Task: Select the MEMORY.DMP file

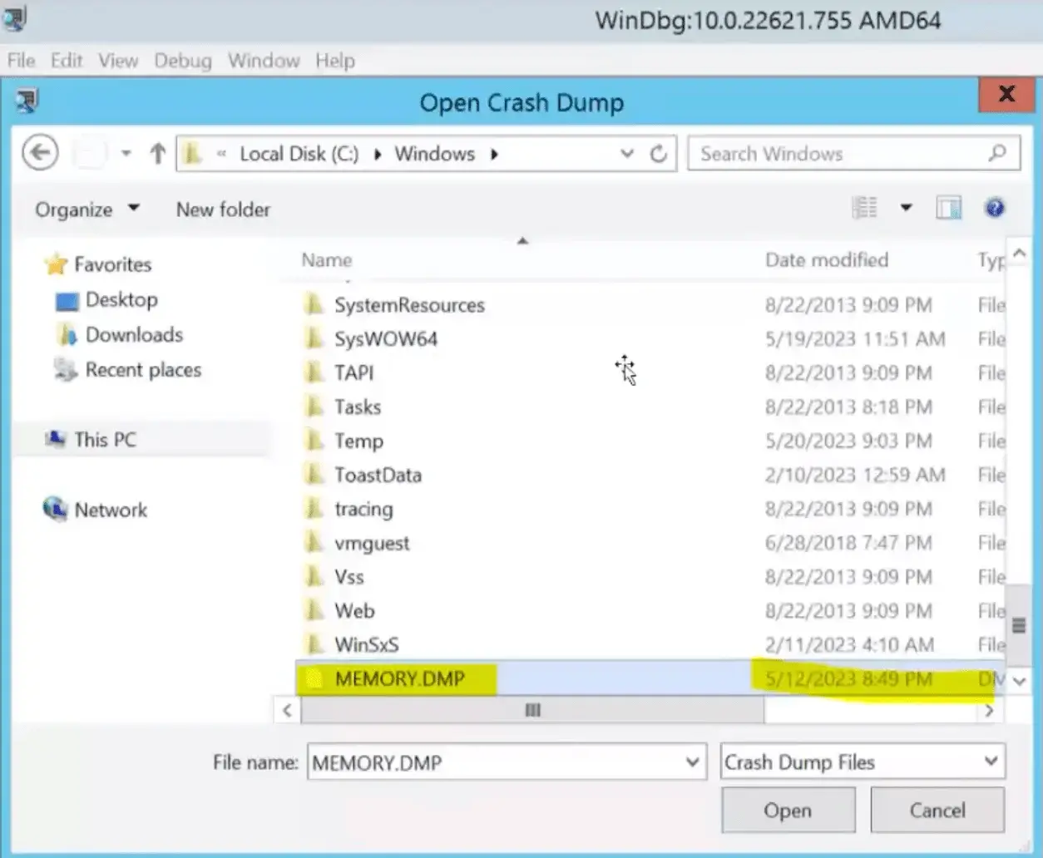Action: pyautogui.click(x=400, y=678)
